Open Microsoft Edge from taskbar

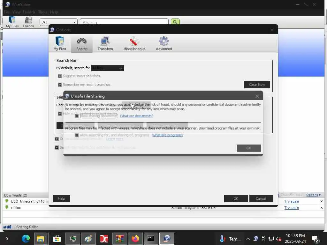pyautogui.click(x=26, y=239)
